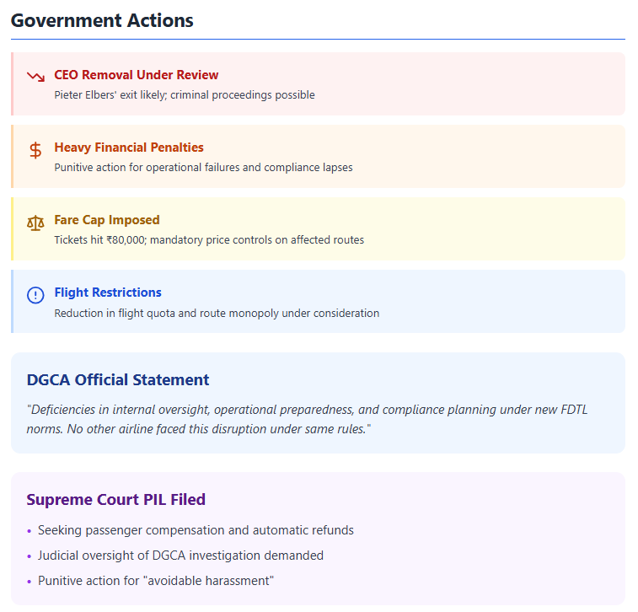
Task: Click the Pieter Elbers exit description text
Action: pyautogui.click(x=185, y=95)
